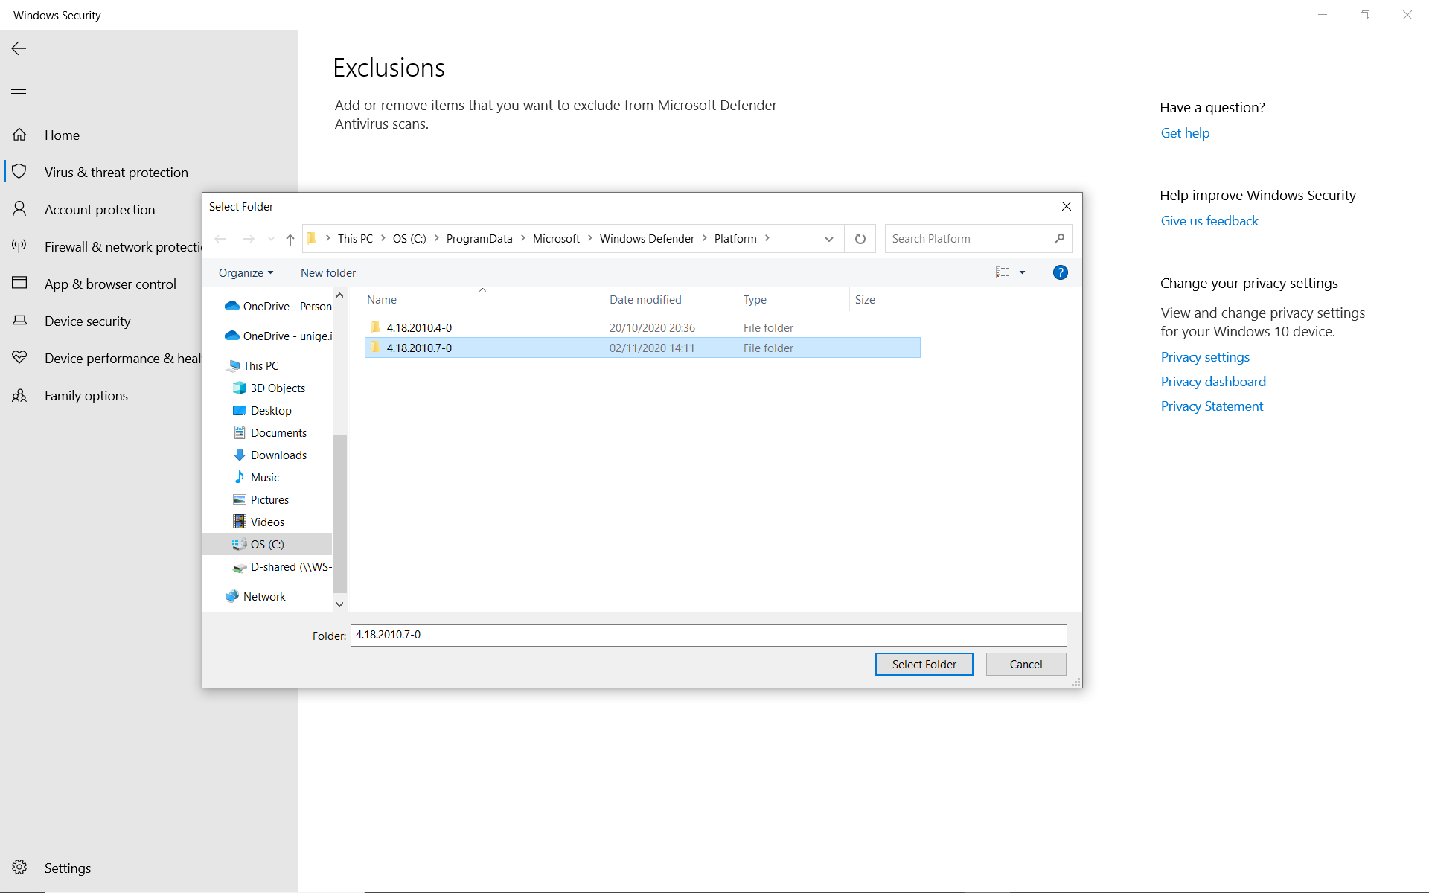The height and width of the screenshot is (893, 1429).
Task: Click ProgramData in the address path
Action: coord(479,238)
